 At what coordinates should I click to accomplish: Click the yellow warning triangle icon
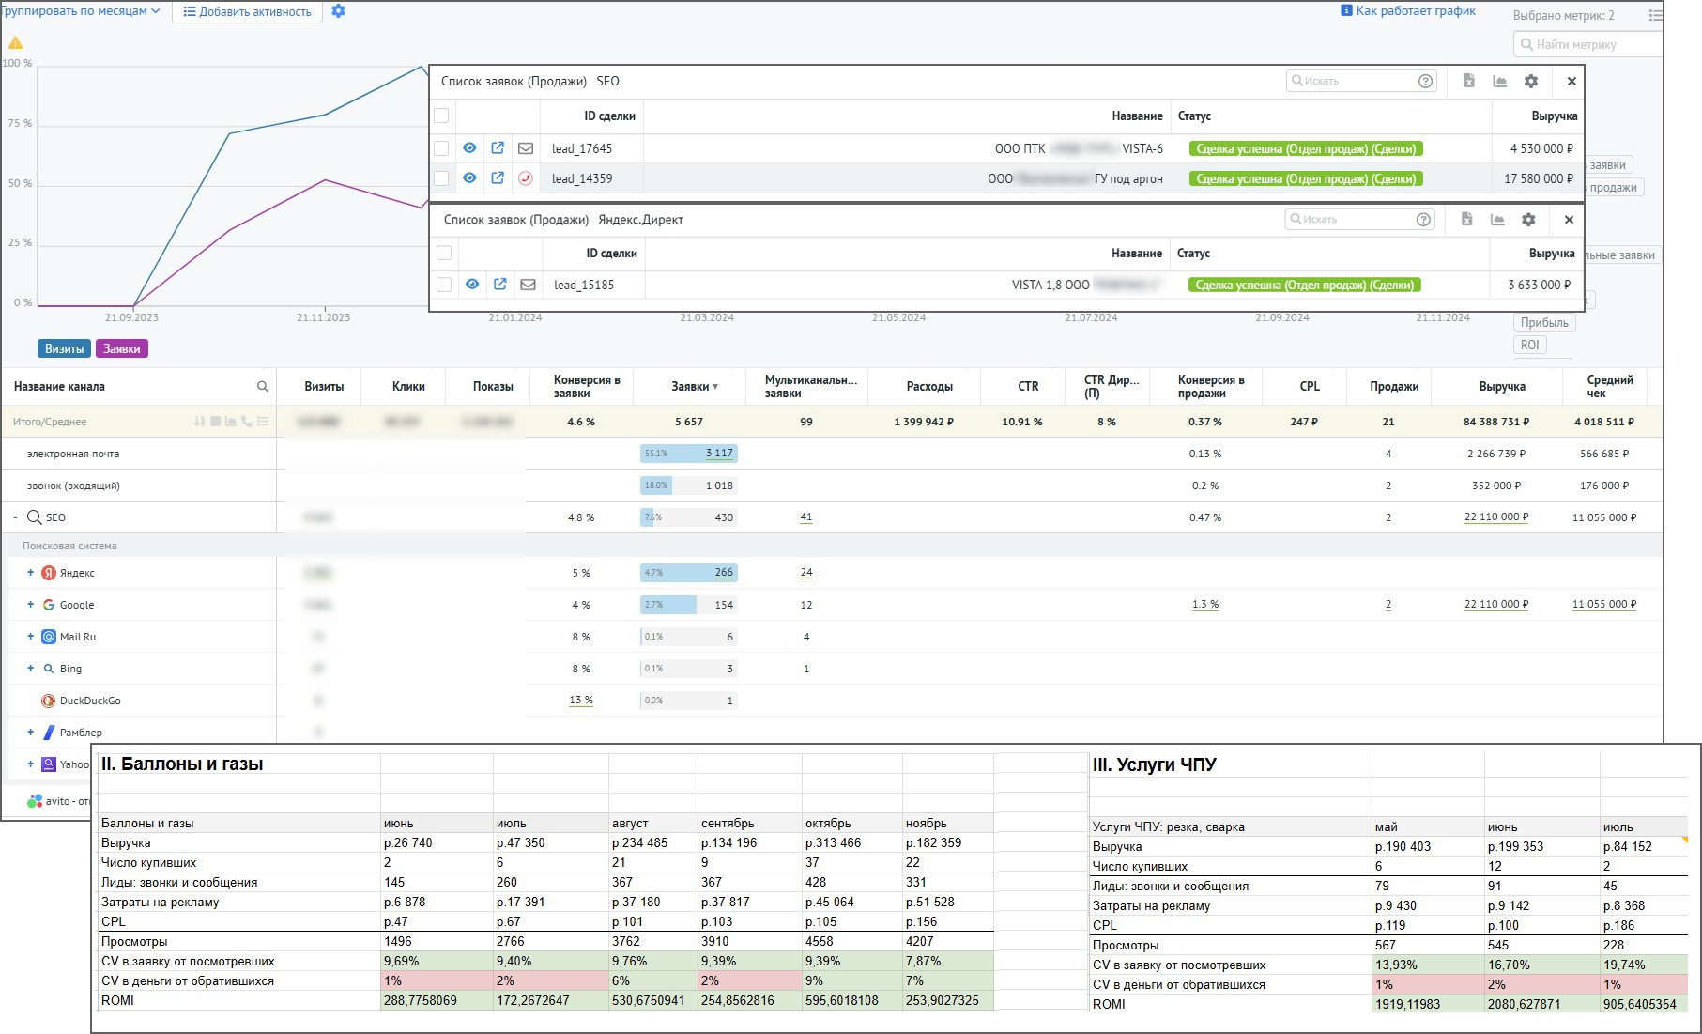16,43
